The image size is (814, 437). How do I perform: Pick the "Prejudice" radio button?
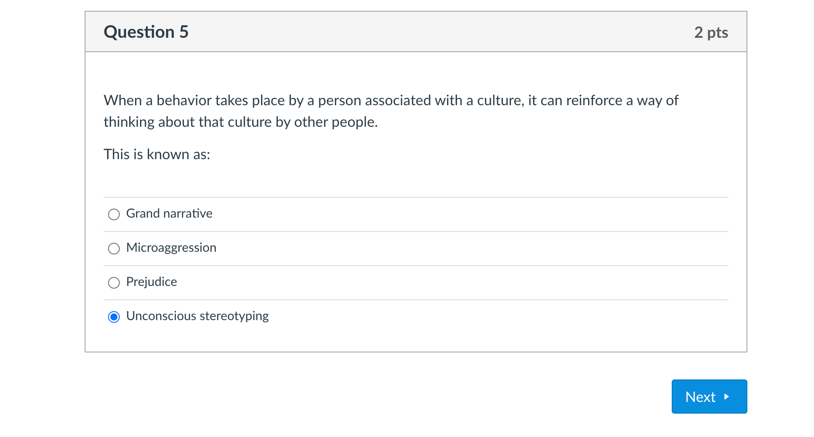click(114, 283)
